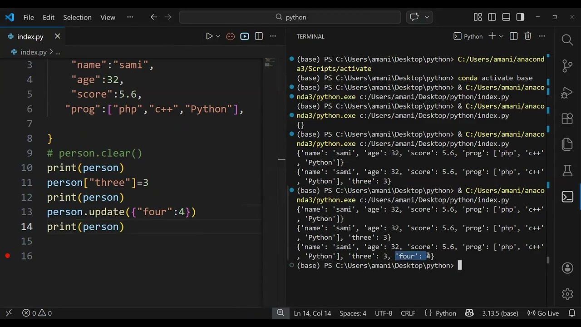Open the File menu
581x327 pixels.
(29, 17)
